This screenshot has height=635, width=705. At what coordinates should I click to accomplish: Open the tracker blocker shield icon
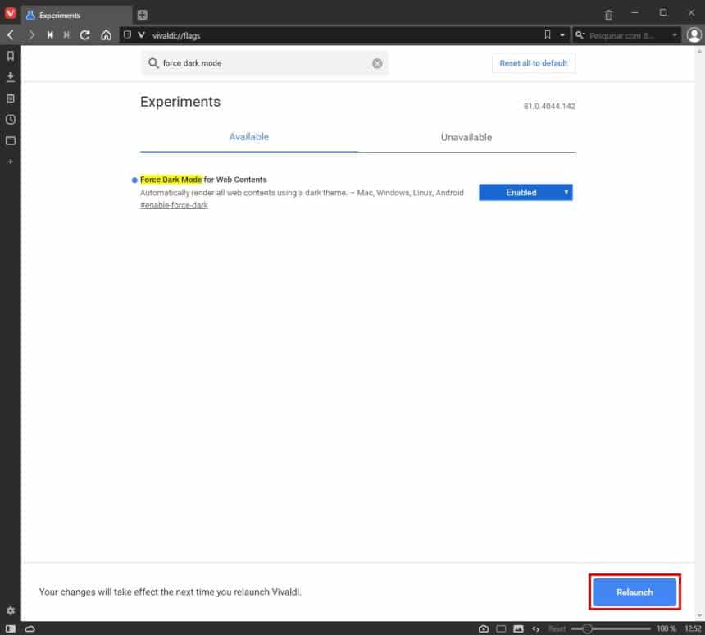[127, 35]
